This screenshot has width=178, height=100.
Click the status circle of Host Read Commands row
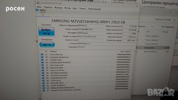[43, 73]
